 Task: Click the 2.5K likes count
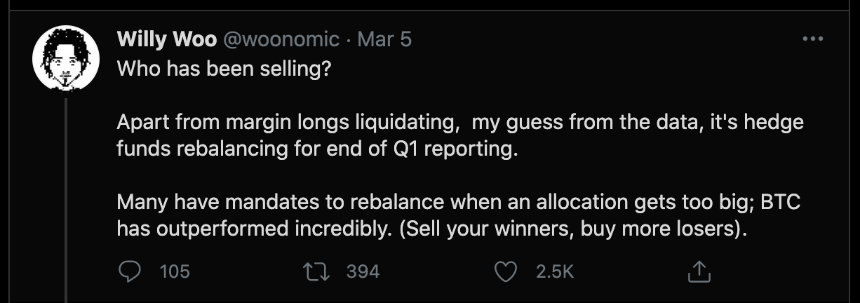pyautogui.click(x=554, y=271)
